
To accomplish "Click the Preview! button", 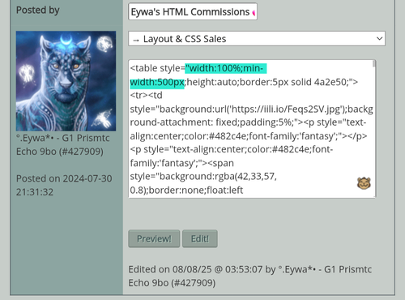I will point(154,238).
